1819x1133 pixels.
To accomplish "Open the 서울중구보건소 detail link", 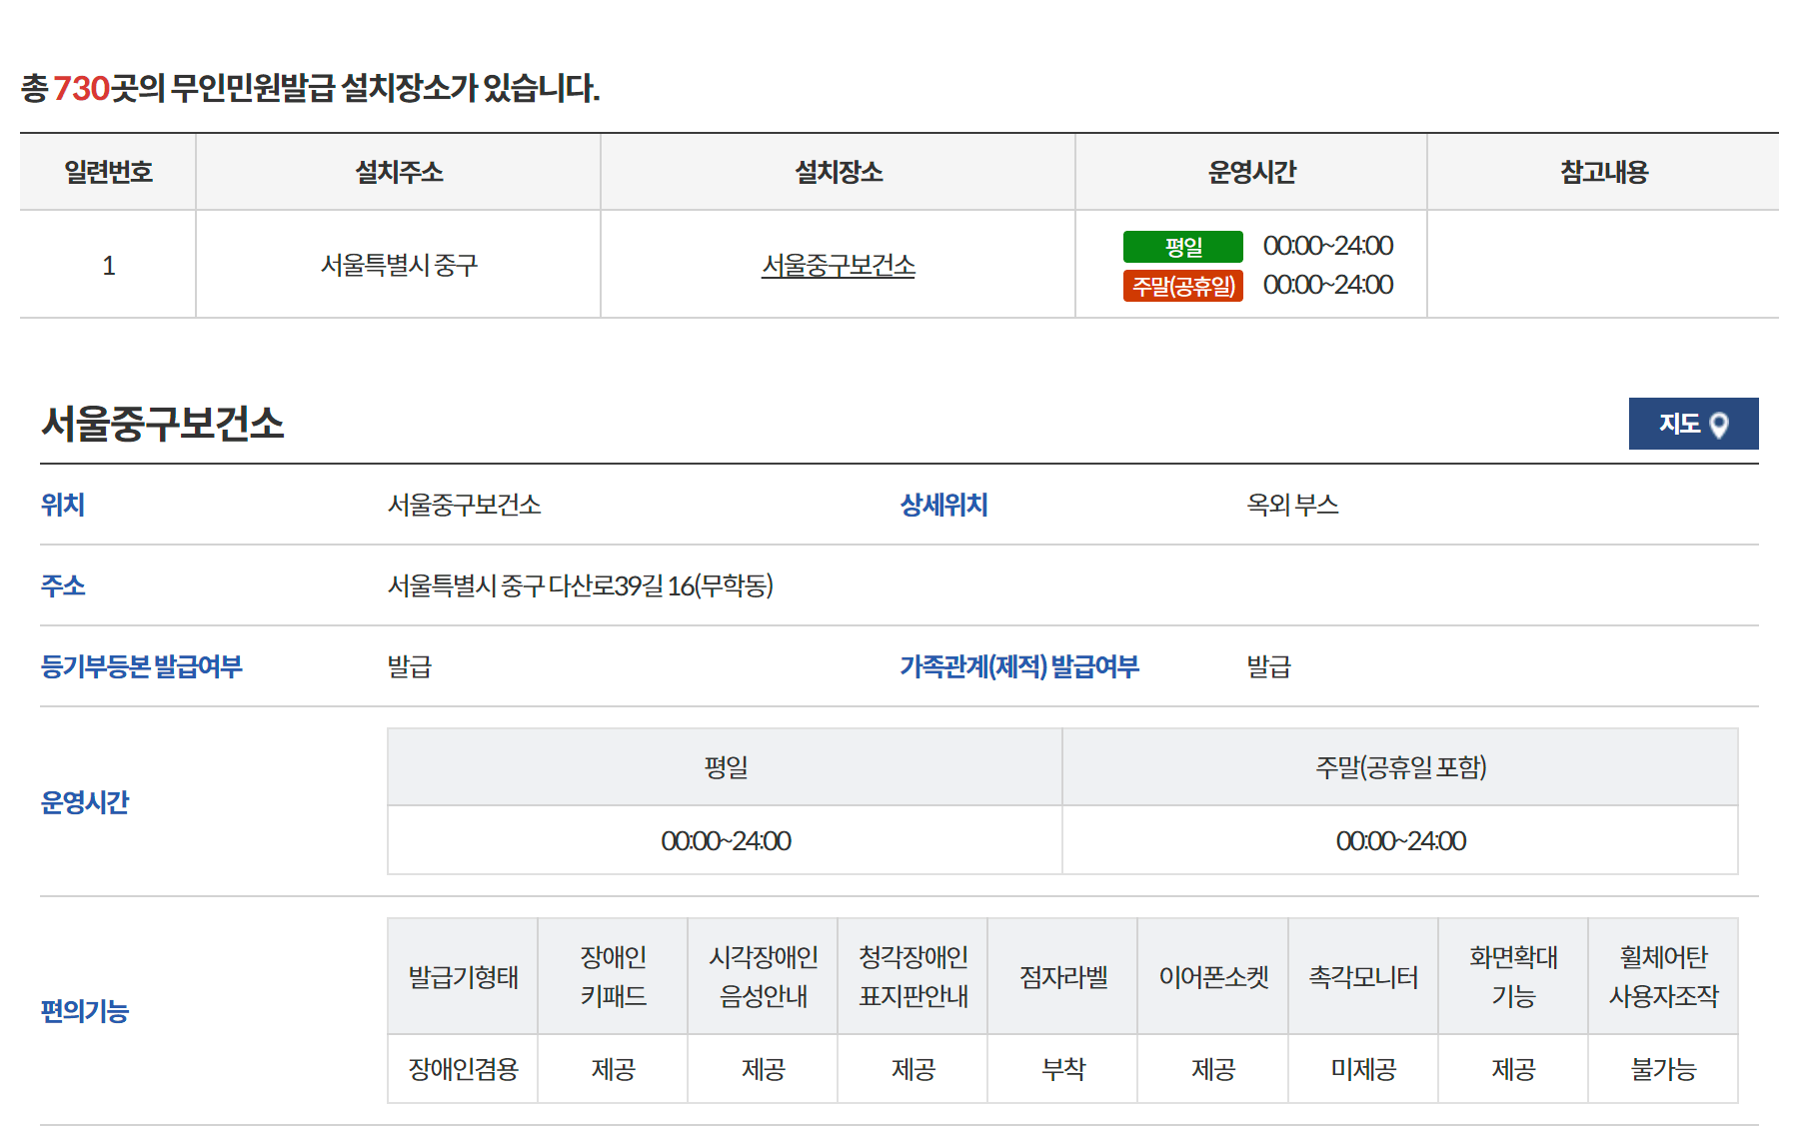I will click(836, 267).
